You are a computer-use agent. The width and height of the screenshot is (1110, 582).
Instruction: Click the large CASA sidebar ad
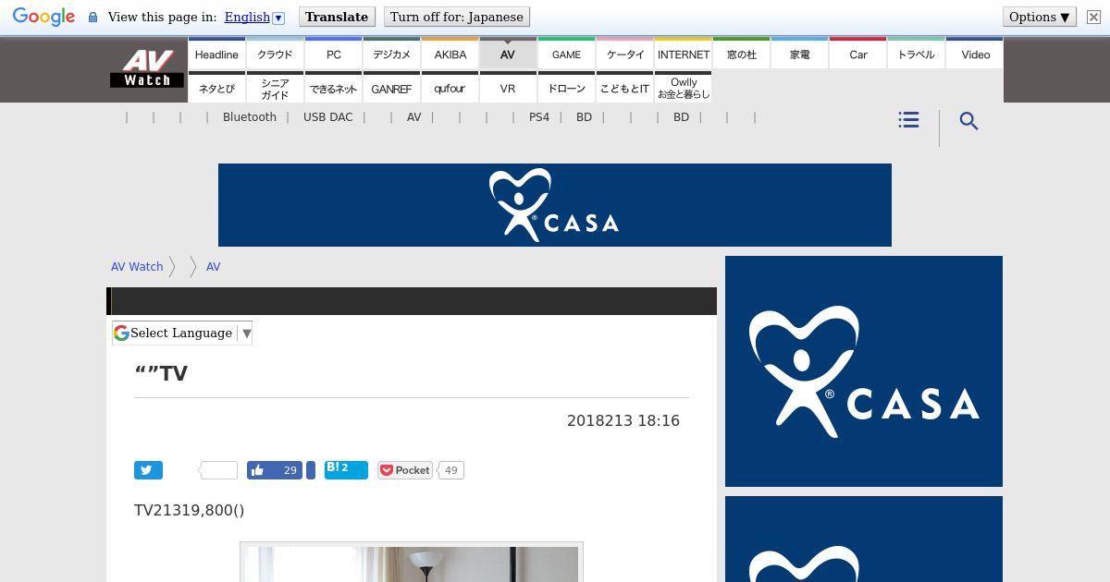[864, 371]
